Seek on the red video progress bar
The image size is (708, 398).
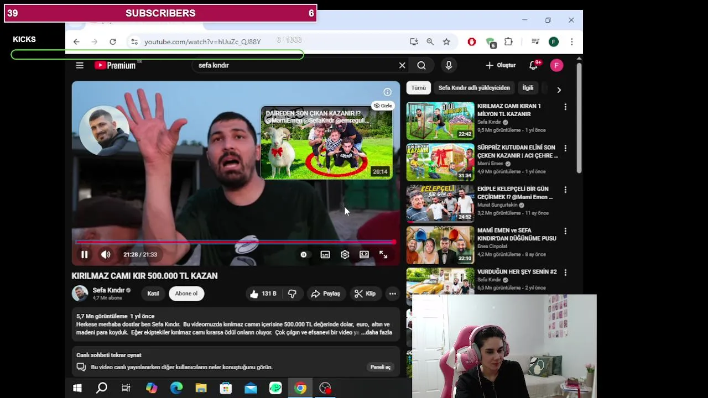[236, 242]
